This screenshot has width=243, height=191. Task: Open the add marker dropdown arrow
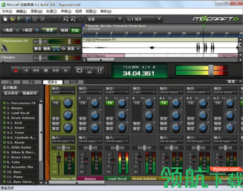37,30
